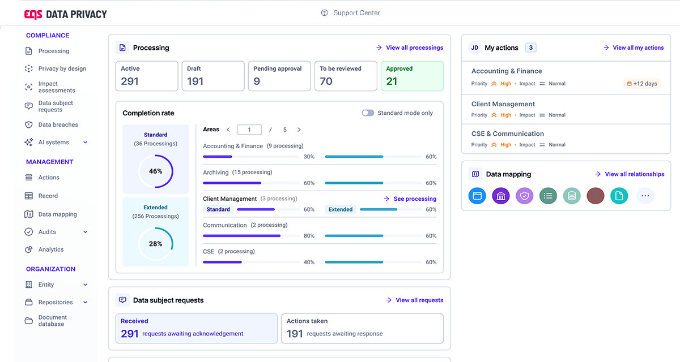Viewport: 680px width, 362px height.
Task: Go to next Areas page arrow
Action: pyautogui.click(x=299, y=130)
